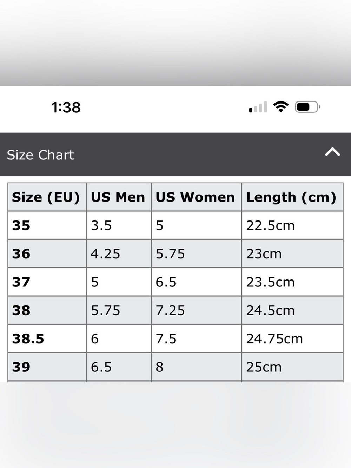Viewport: 351px width, 468px height.
Task: Collapse the Size Chart section chevron
Action: tap(332, 152)
